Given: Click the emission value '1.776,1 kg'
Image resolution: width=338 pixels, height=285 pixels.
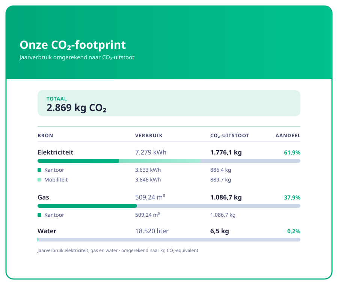Looking at the screenshot, I should [x=226, y=152].
